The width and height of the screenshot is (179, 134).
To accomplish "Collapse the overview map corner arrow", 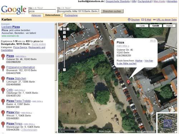I will point(176,132).
